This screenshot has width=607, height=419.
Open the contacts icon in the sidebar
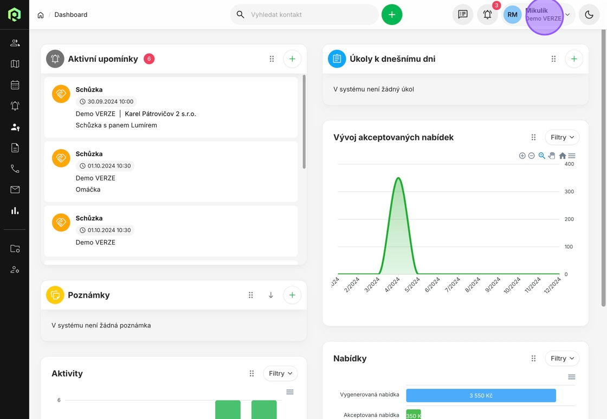pyautogui.click(x=15, y=43)
